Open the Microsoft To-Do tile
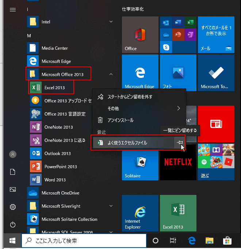This screenshot has width=241, height=249. (x=216, y=73)
